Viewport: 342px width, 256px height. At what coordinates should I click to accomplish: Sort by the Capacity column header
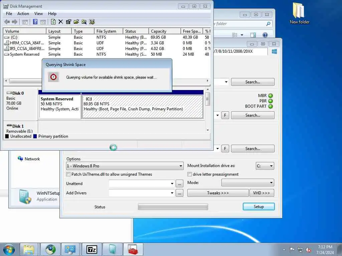165,31
